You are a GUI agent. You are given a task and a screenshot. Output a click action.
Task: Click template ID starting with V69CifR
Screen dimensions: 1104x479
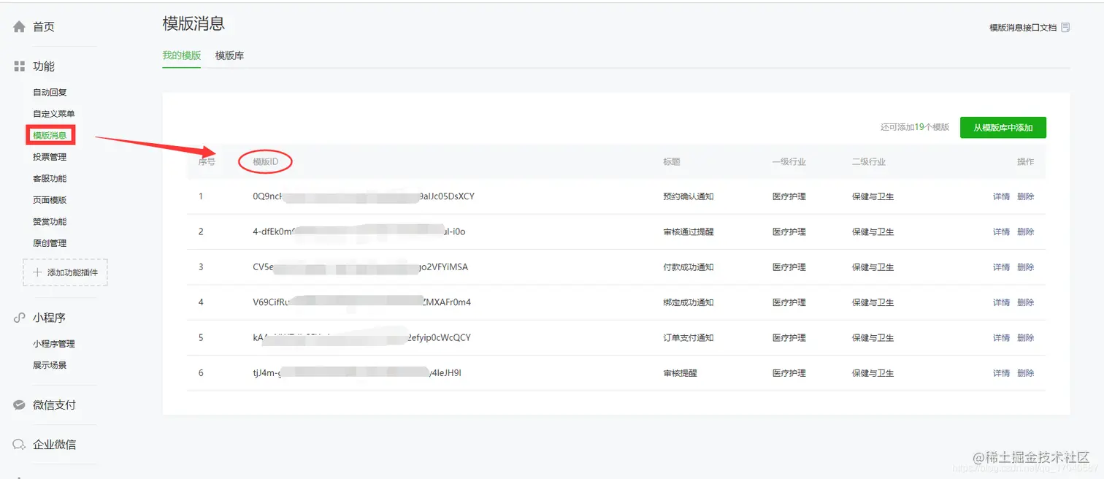(x=362, y=302)
